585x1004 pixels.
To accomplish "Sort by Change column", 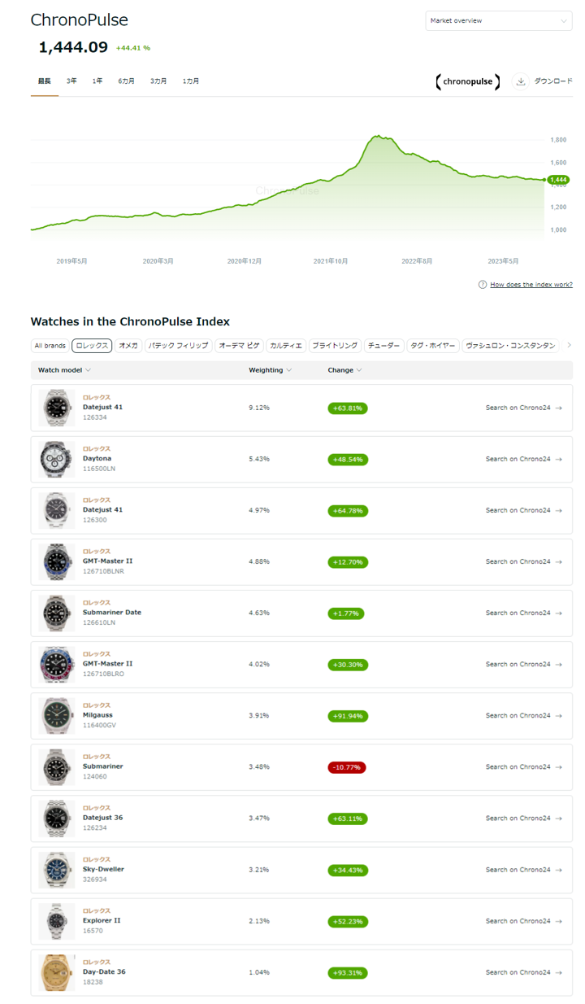I will 344,370.
